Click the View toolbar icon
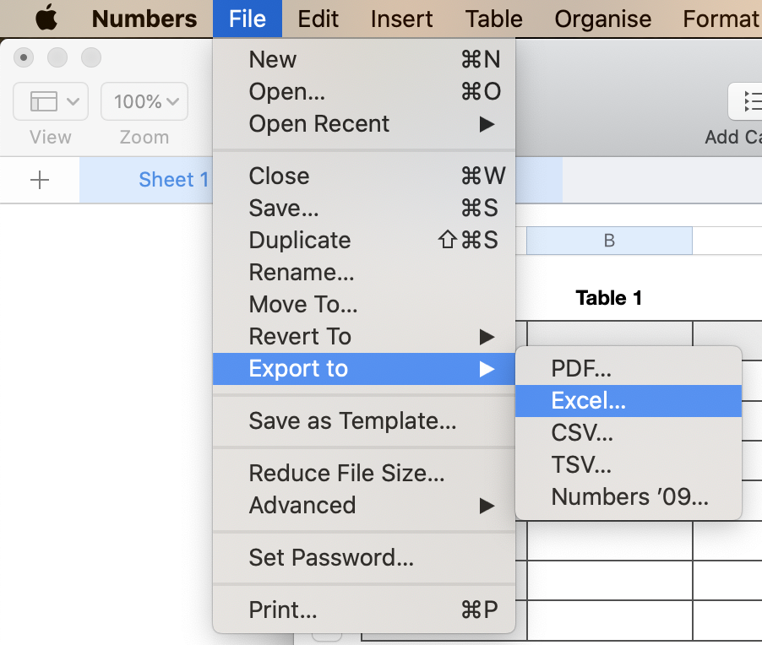The image size is (762, 645). point(51,102)
